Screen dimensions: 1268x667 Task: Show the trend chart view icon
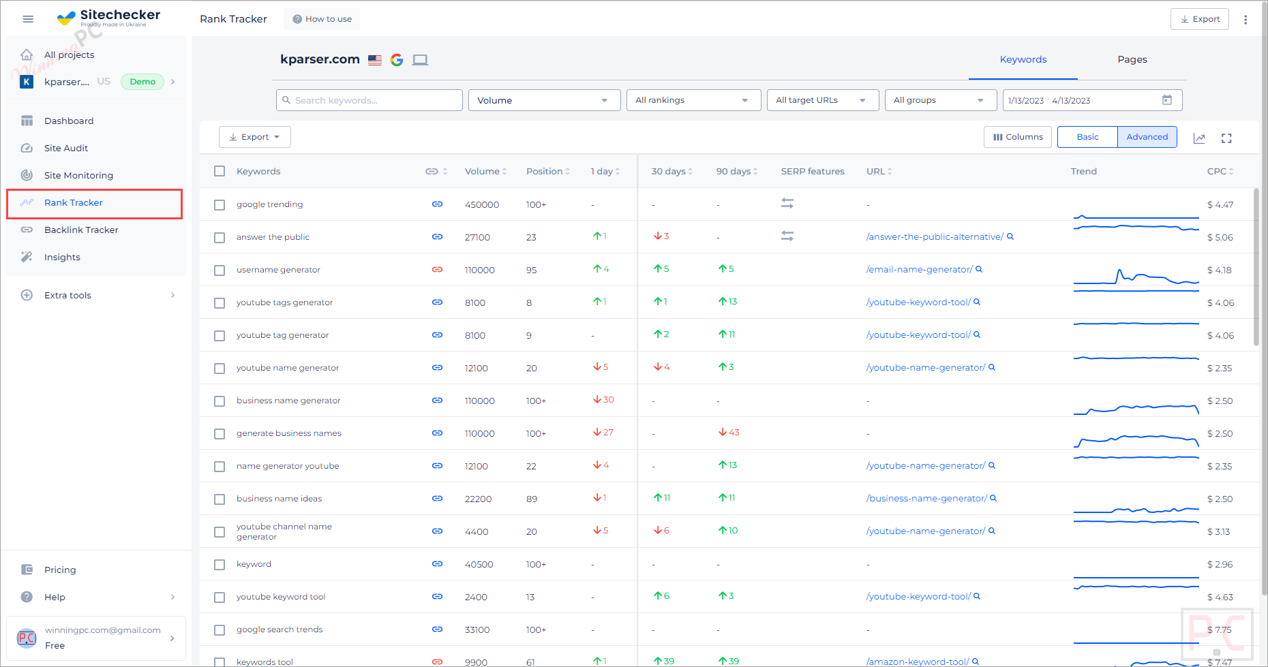tap(1199, 138)
